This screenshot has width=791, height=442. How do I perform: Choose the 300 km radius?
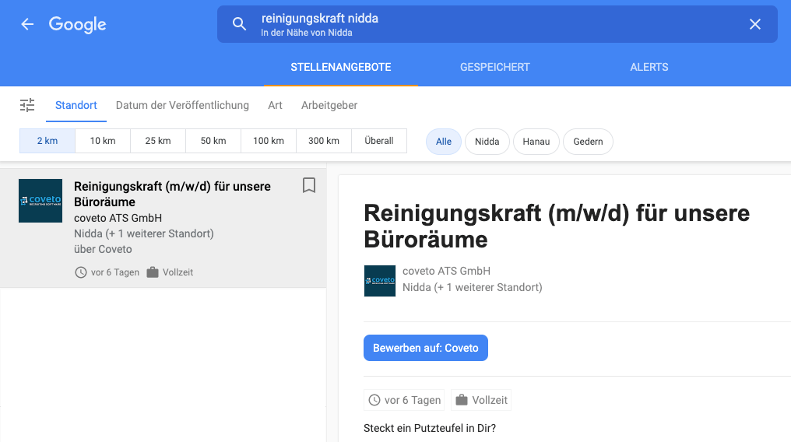coord(323,141)
